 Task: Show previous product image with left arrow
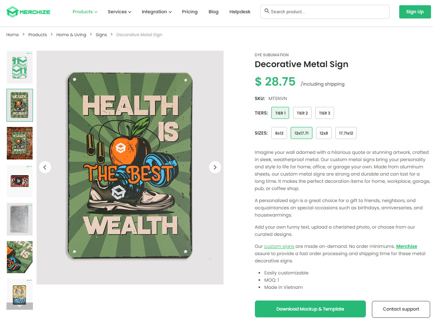[x=45, y=167]
